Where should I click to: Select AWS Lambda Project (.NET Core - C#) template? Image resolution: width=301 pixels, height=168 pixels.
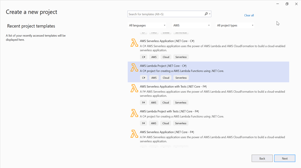pos(163,66)
